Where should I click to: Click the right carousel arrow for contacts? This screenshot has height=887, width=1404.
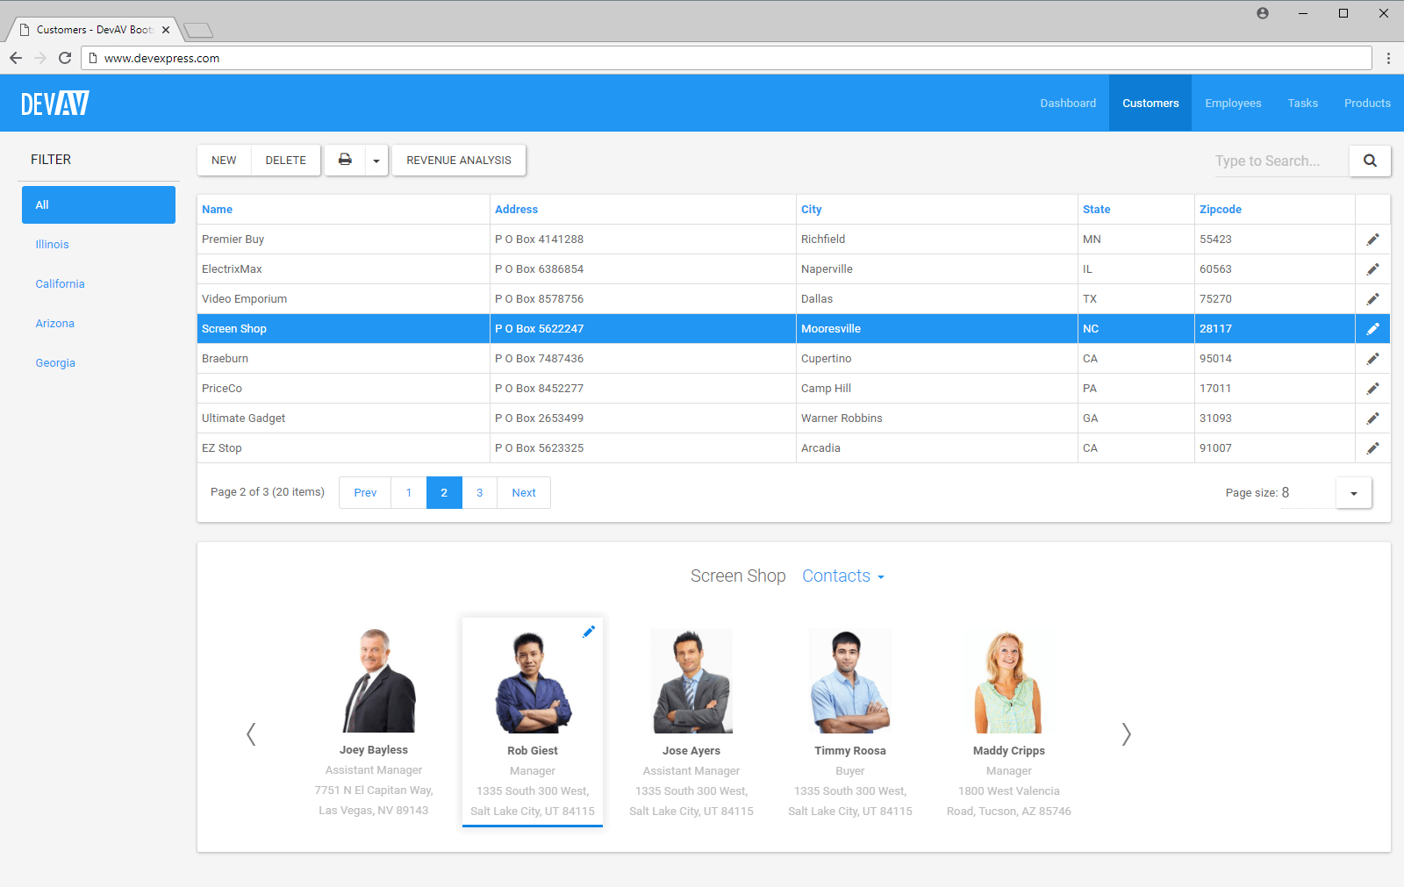tap(1126, 733)
